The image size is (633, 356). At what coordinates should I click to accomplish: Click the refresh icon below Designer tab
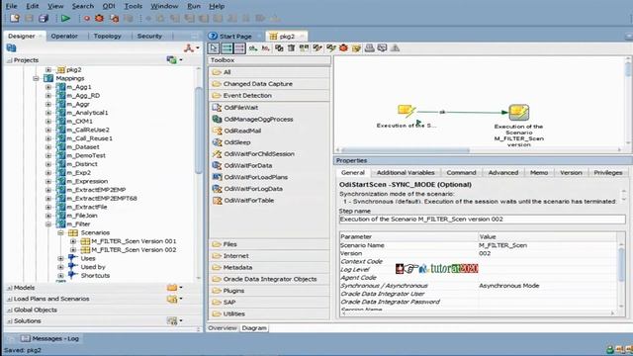[11, 48]
